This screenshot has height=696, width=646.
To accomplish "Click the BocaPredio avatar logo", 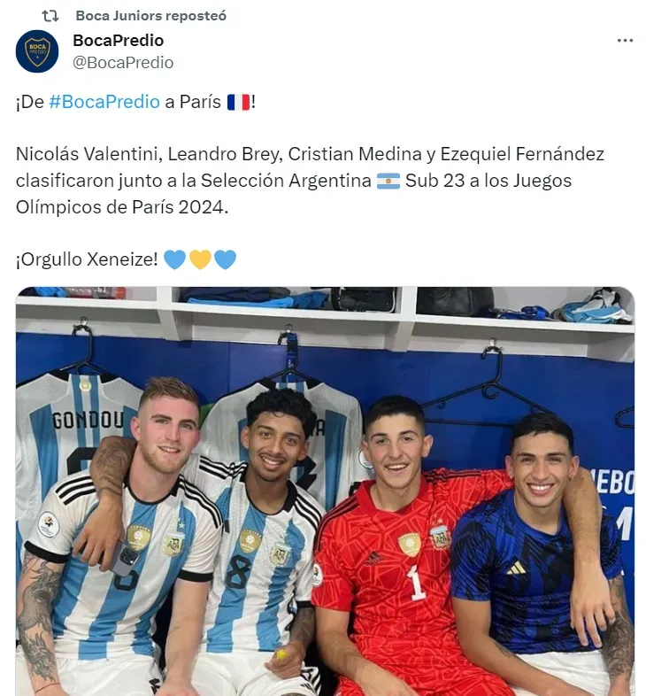I will click(x=37, y=51).
